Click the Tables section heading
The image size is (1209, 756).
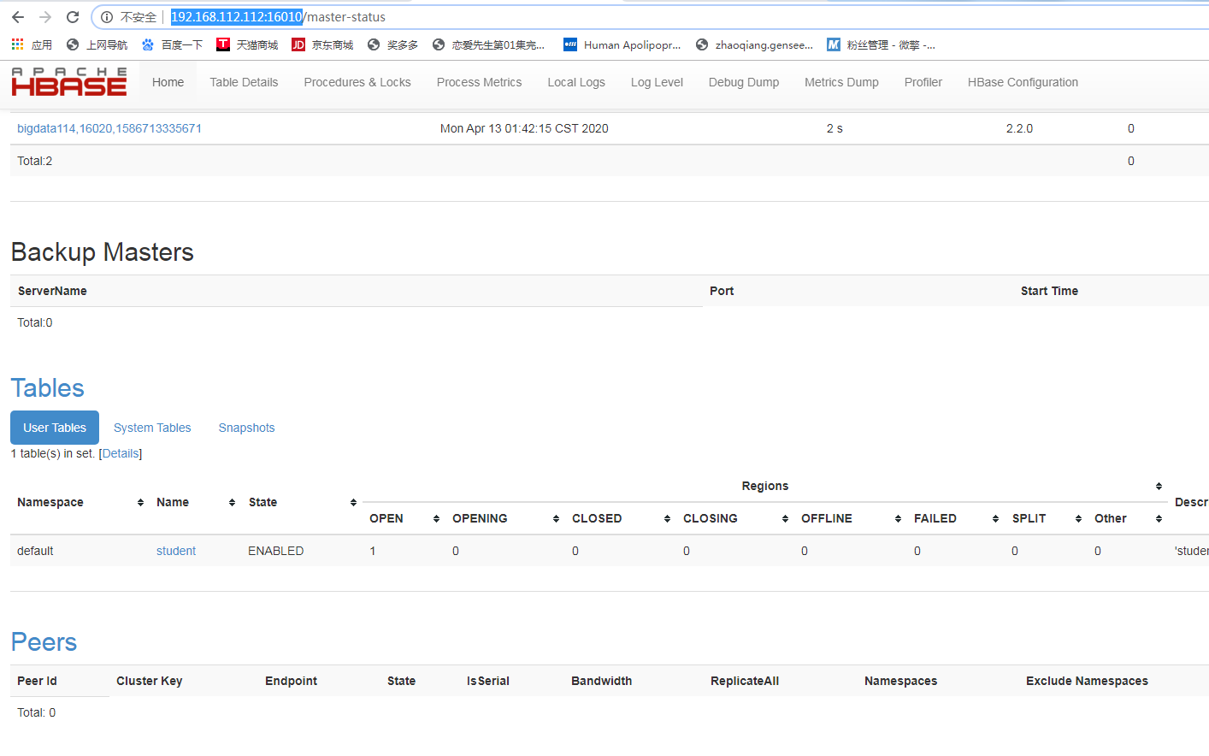(48, 388)
